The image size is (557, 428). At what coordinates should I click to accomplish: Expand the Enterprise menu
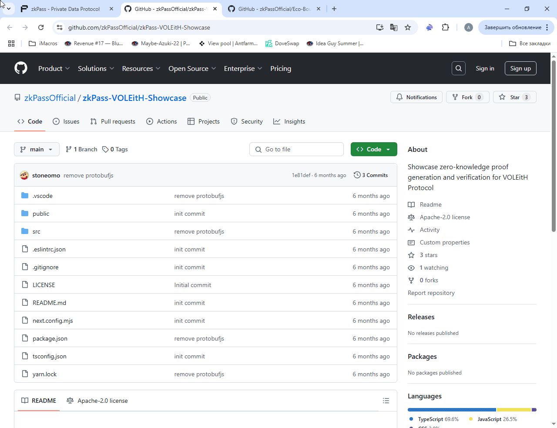click(243, 68)
